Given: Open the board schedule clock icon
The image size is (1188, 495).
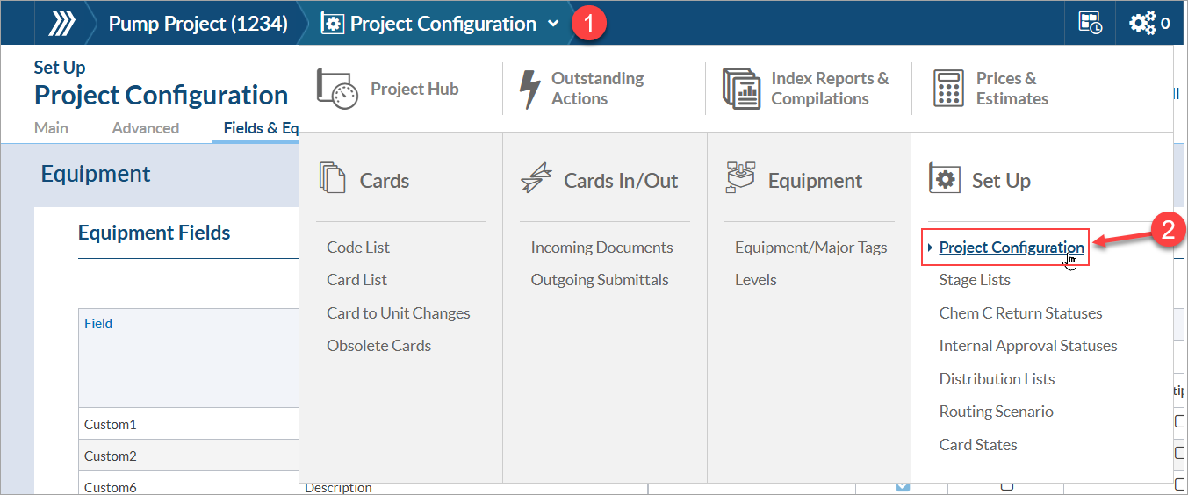Looking at the screenshot, I should point(1091,24).
